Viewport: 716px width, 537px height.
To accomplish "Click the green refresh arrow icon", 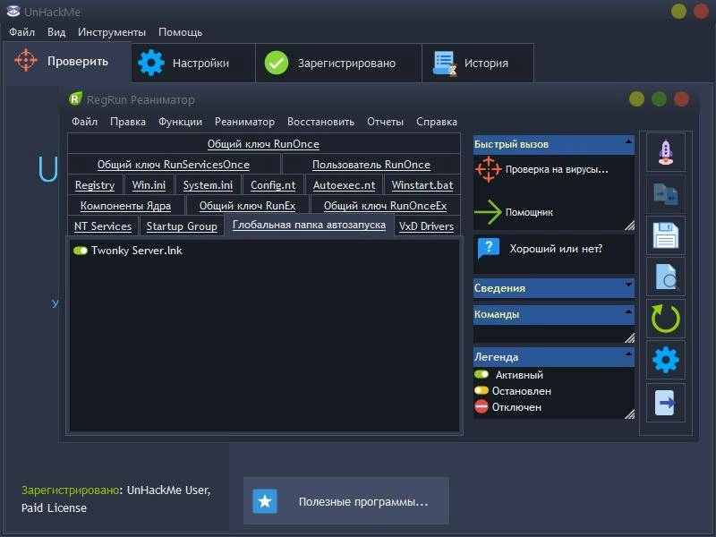I will click(665, 319).
